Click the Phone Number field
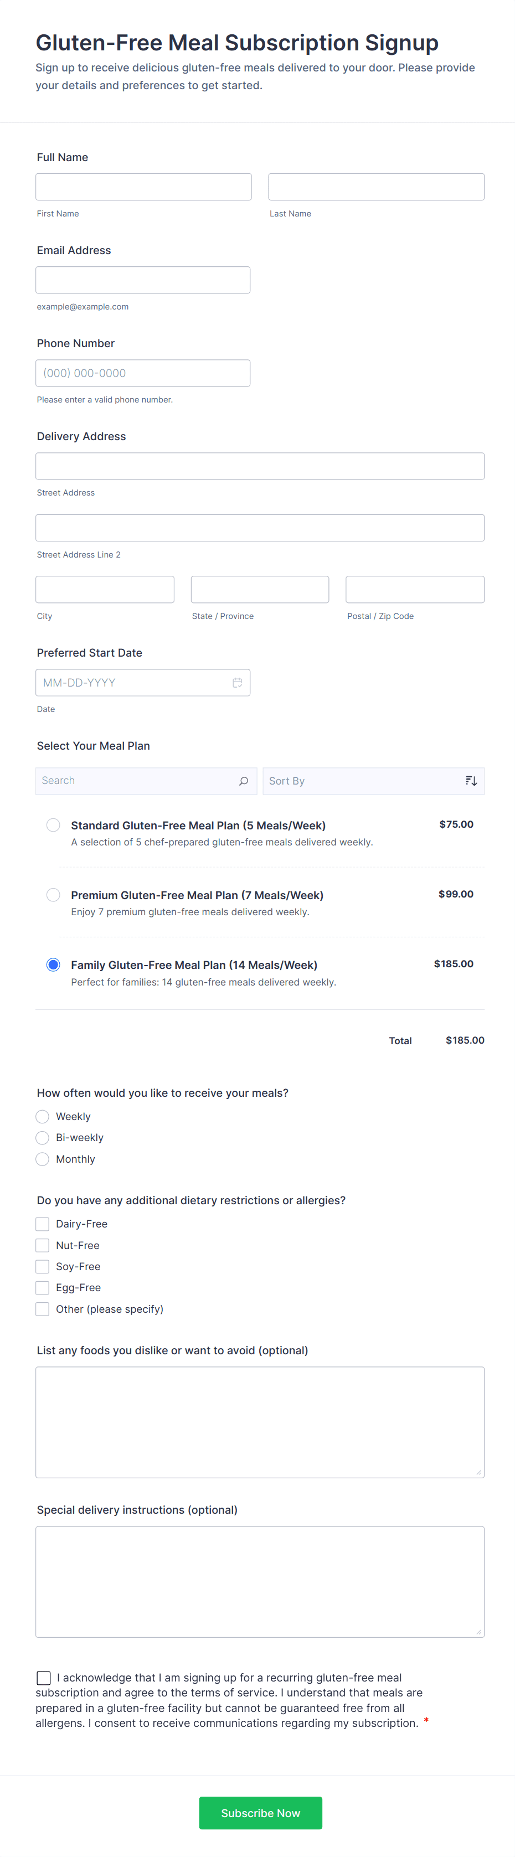Viewport: 515px width, 1857px height. click(x=143, y=373)
